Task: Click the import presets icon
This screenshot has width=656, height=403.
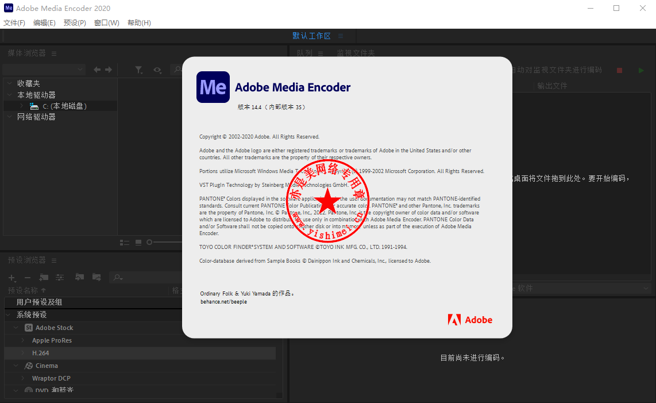Action: coord(79,277)
